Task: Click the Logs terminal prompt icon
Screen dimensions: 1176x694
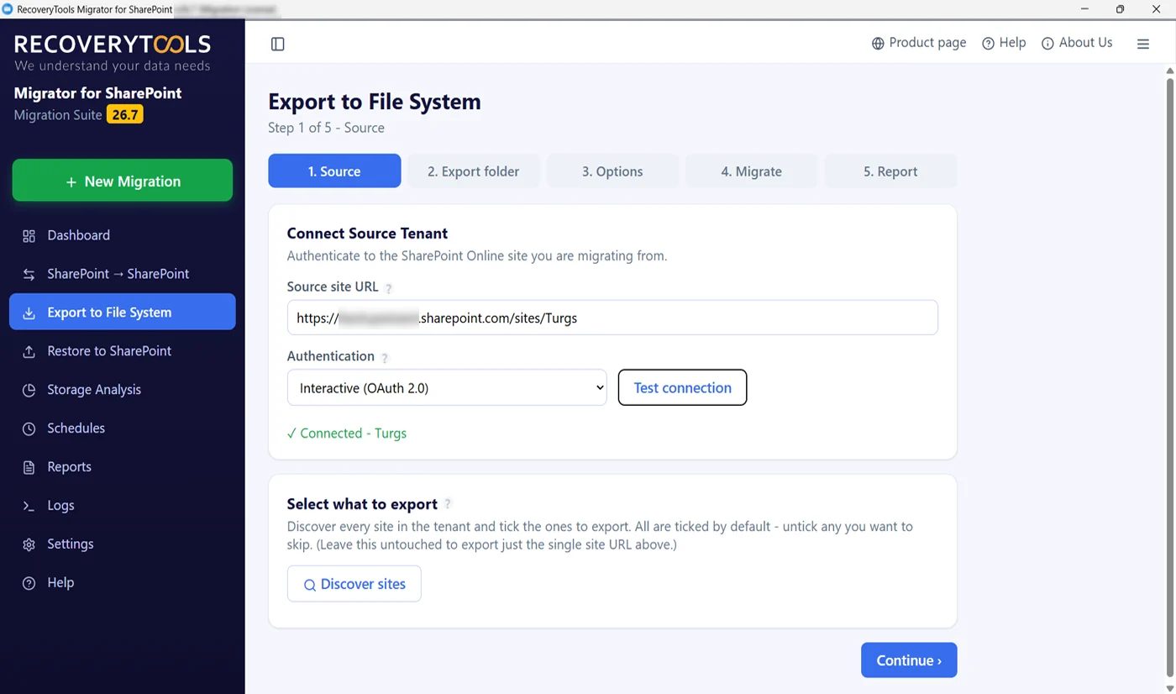Action: tap(29, 507)
